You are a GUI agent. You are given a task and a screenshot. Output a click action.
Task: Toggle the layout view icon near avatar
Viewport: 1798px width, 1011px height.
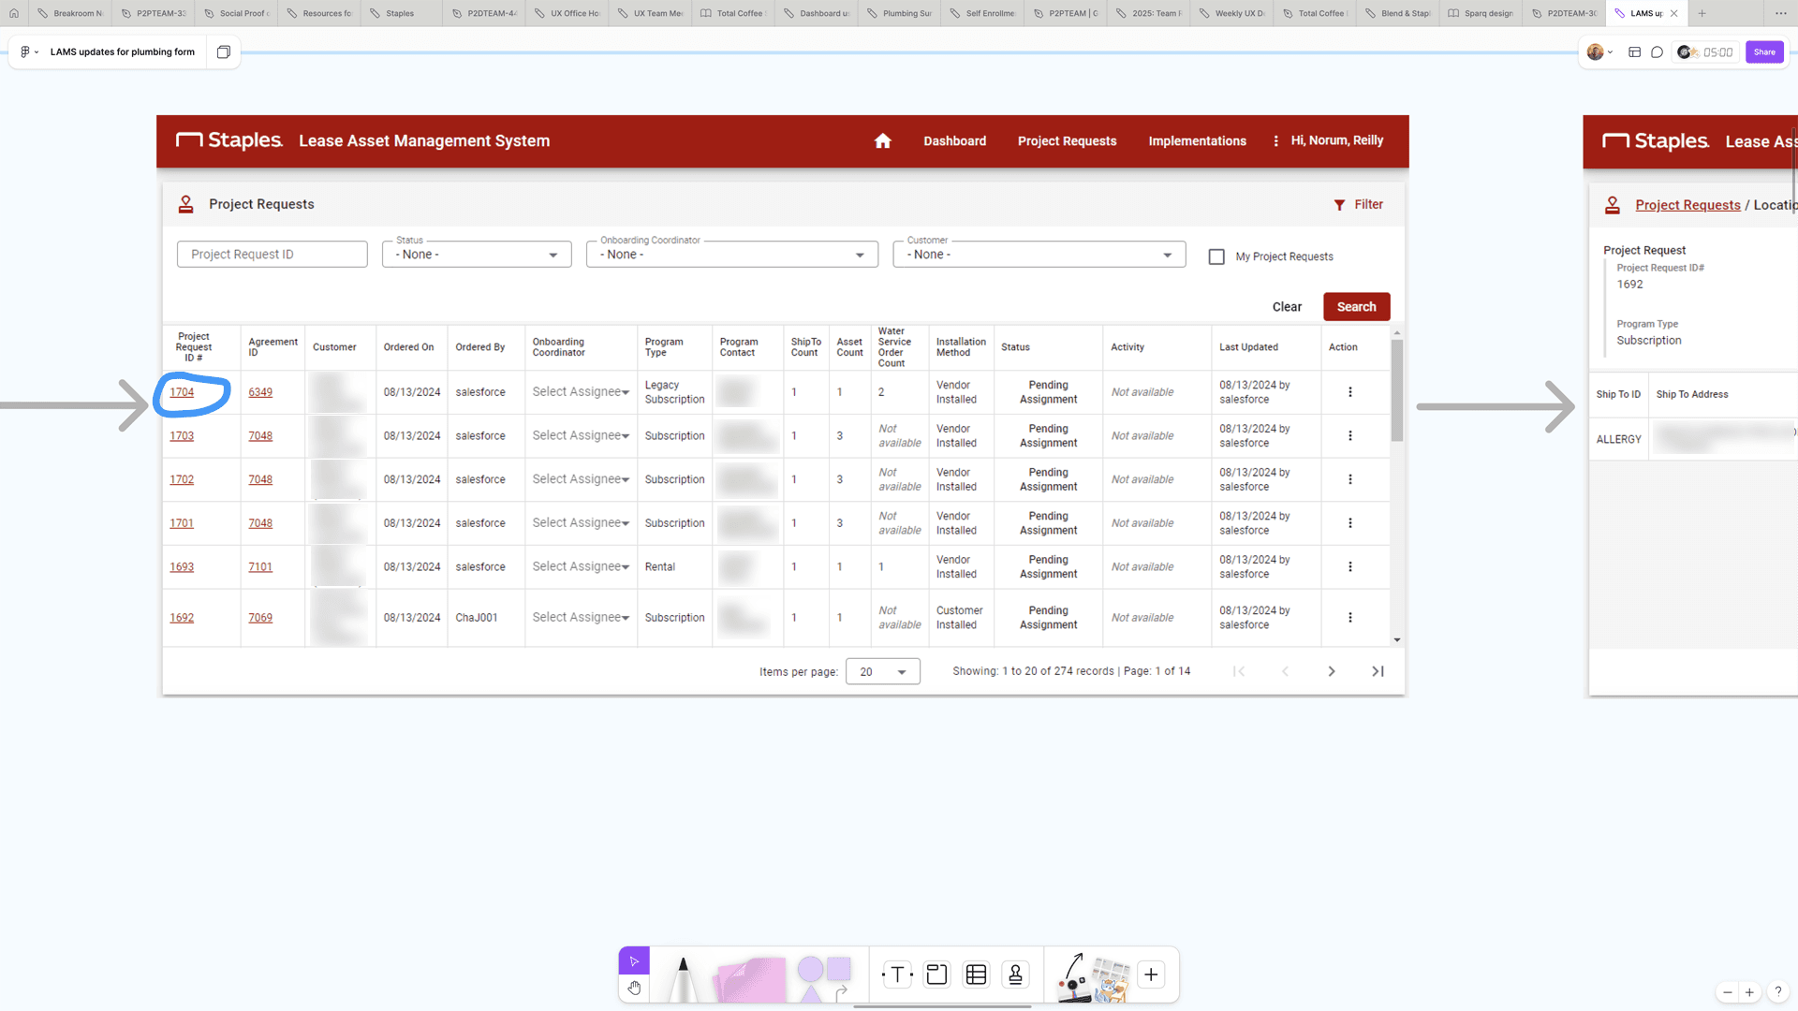(x=1634, y=52)
